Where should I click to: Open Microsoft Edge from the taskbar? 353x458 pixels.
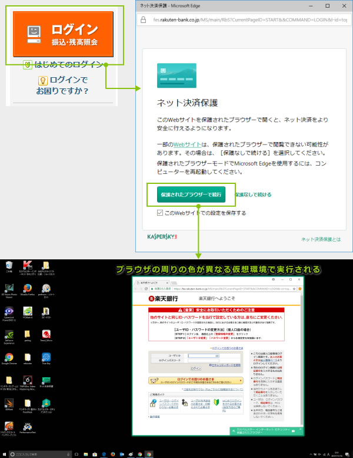click(x=104, y=454)
